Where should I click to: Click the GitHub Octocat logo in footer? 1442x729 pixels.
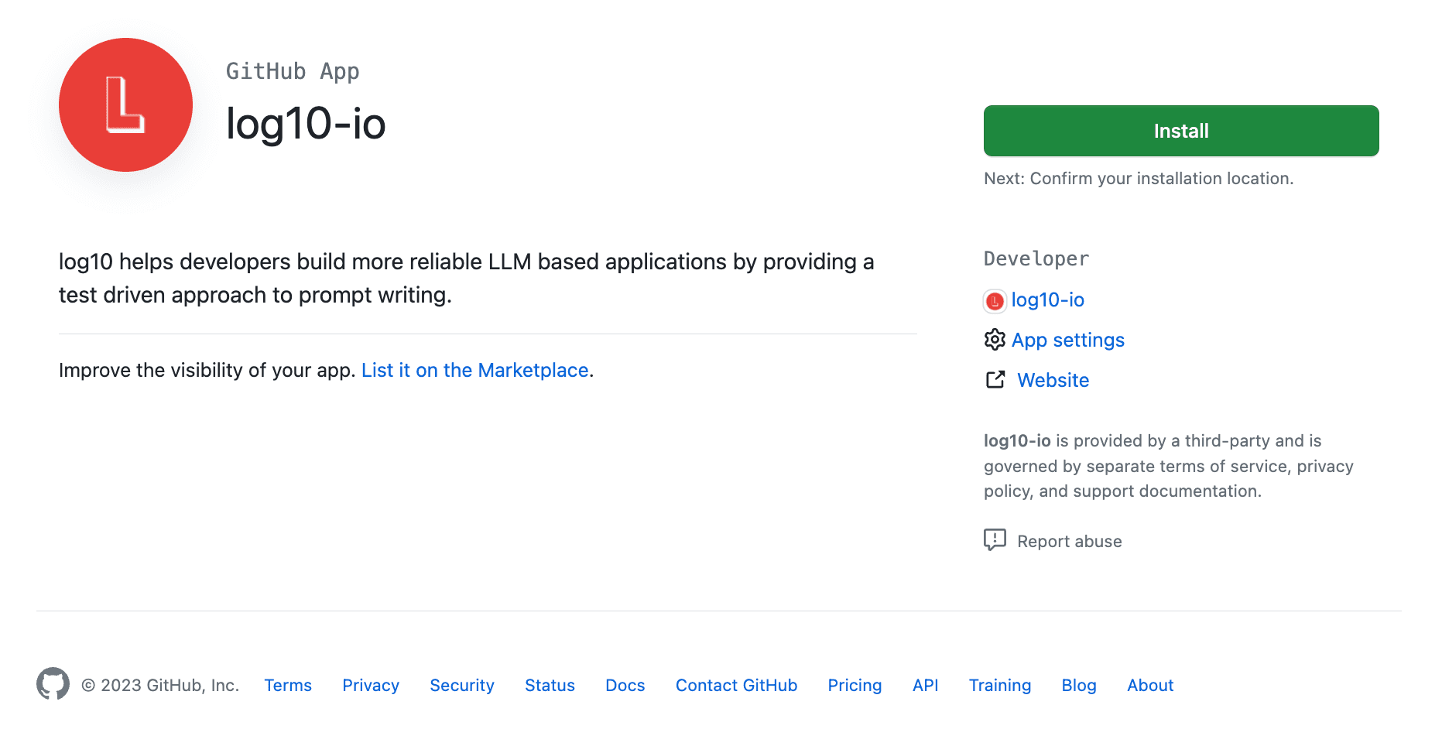[53, 684]
